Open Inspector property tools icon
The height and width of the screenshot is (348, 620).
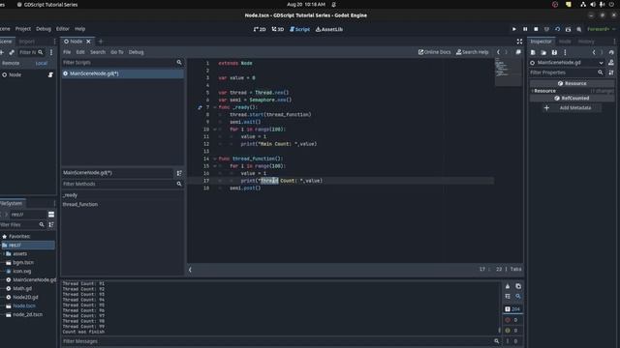[x=611, y=72]
